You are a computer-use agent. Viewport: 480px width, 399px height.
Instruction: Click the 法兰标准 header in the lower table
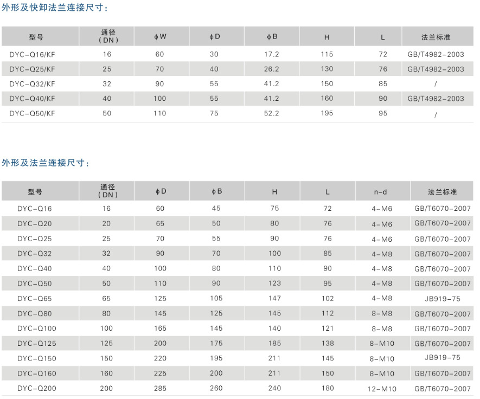443,192
